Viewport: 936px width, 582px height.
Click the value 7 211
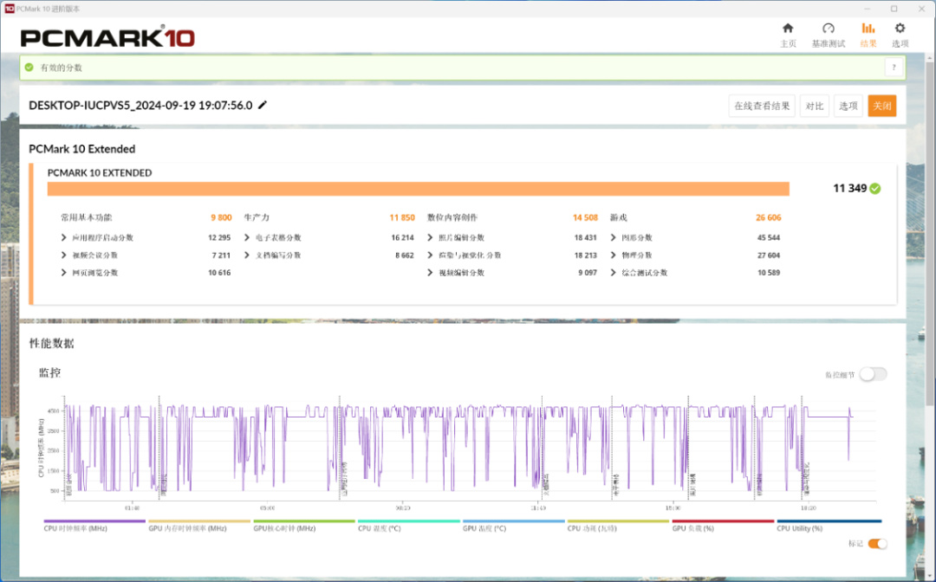click(x=221, y=255)
